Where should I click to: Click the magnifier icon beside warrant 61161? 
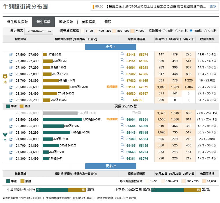click(122, 87)
